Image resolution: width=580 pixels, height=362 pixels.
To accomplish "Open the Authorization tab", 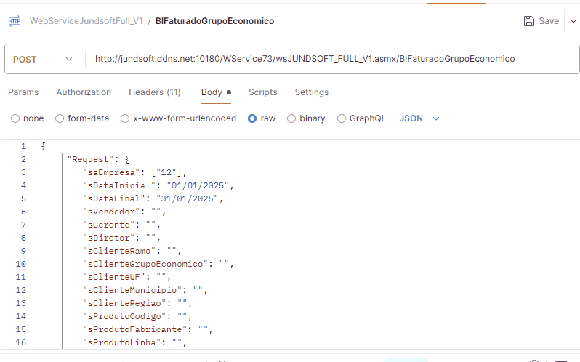I will (x=84, y=92).
